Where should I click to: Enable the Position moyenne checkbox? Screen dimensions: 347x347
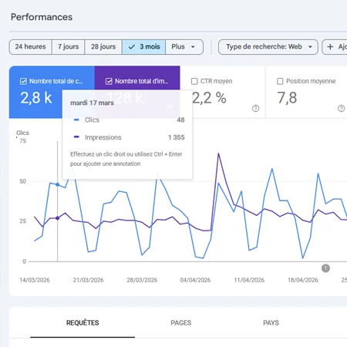[280, 82]
